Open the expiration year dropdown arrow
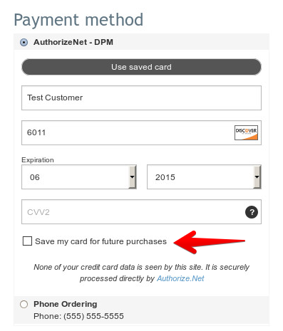Viewport: 283px width, 331px height. [x=257, y=177]
